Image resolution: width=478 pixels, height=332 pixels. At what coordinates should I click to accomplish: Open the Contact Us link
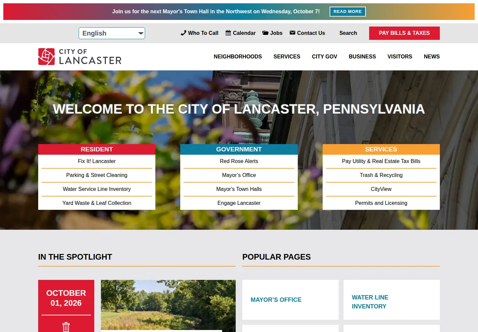pyautogui.click(x=311, y=33)
